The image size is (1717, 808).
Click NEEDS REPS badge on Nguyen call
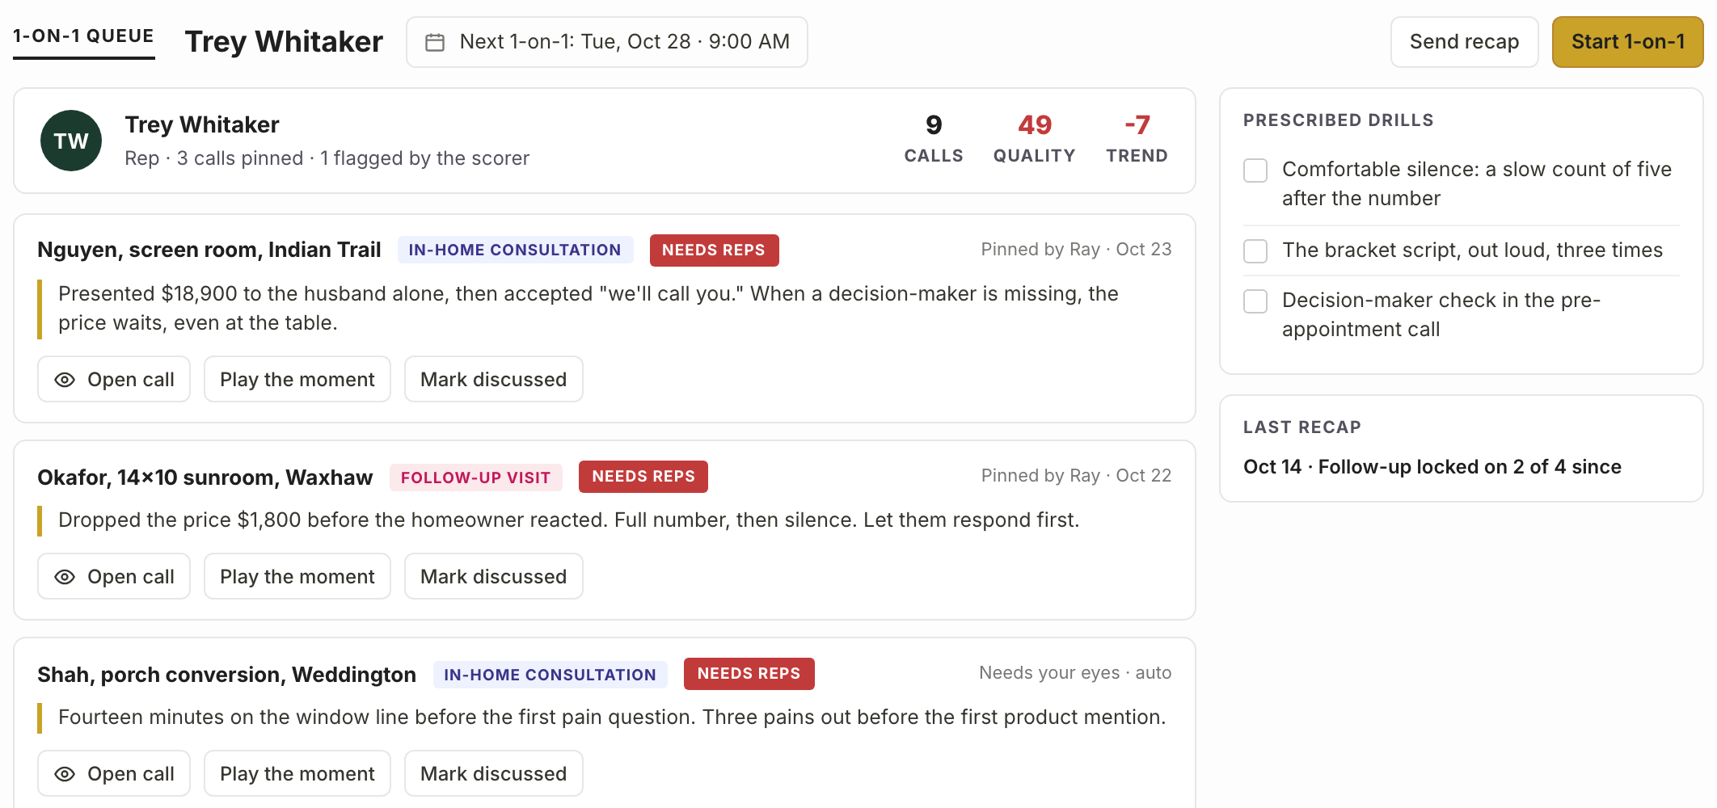(x=714, y=250)
